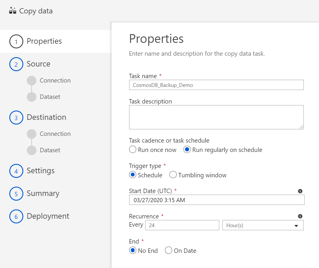This screenshot has height=268, width=319.
Task: Click the step 6 Deployment circle icon
Action: (x=16, y=216)
